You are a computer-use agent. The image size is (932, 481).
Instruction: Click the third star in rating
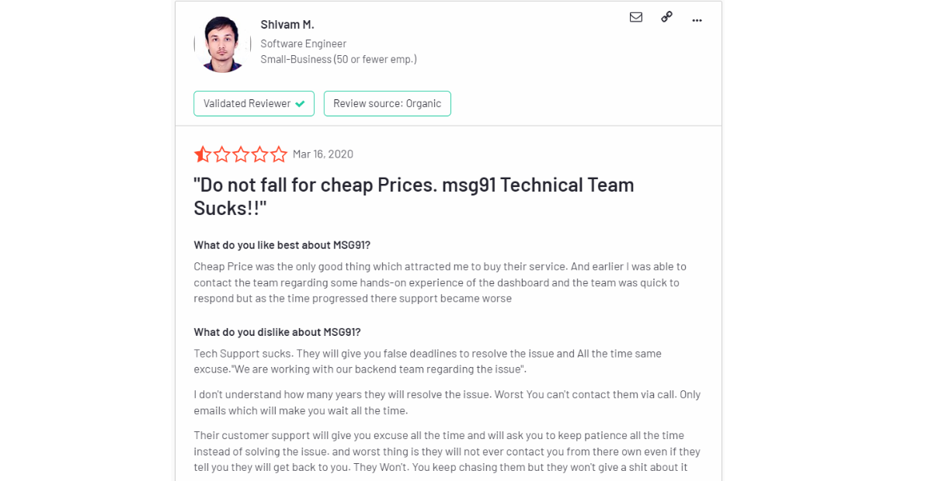[241, 154]
